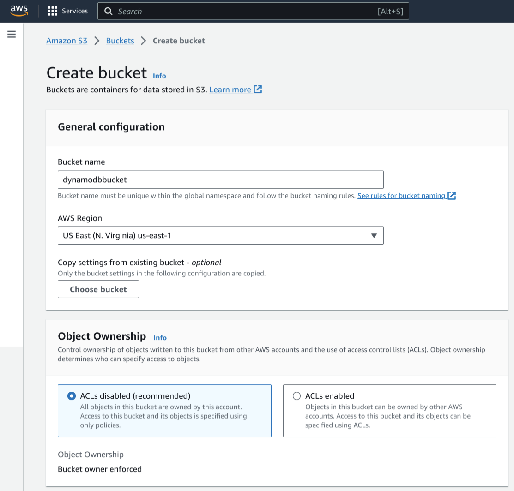Screen dimensions: 514x491
Task: Open the Learn more link
Action: [x=230, y=90]
